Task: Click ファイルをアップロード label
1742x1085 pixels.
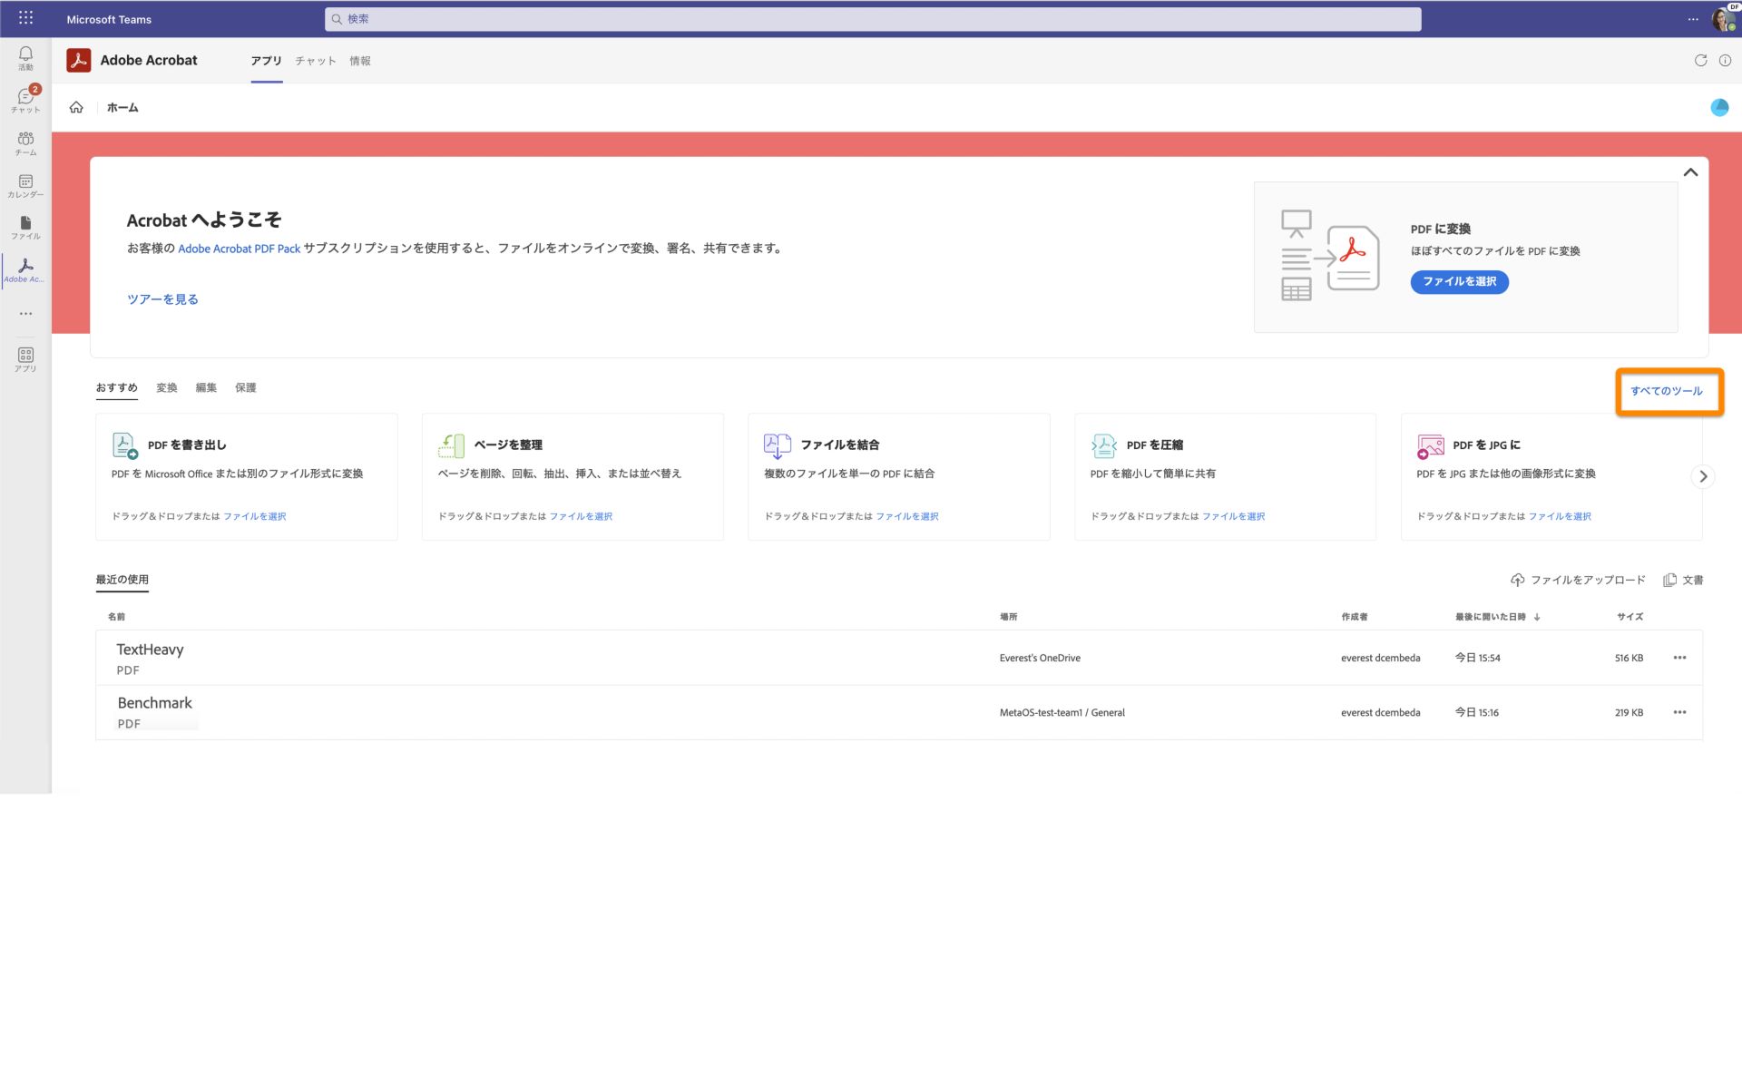Action: 1588,580
